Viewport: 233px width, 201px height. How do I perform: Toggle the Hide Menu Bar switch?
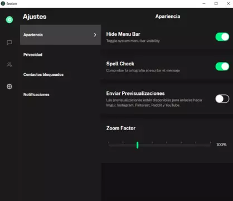(x=222, y=37)
